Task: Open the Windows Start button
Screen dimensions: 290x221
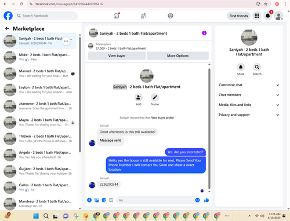Action: click(36, 216)
